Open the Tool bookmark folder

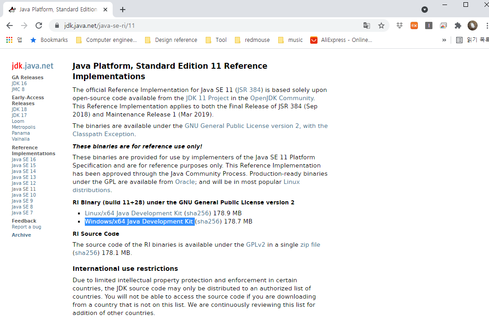(216, 40)
